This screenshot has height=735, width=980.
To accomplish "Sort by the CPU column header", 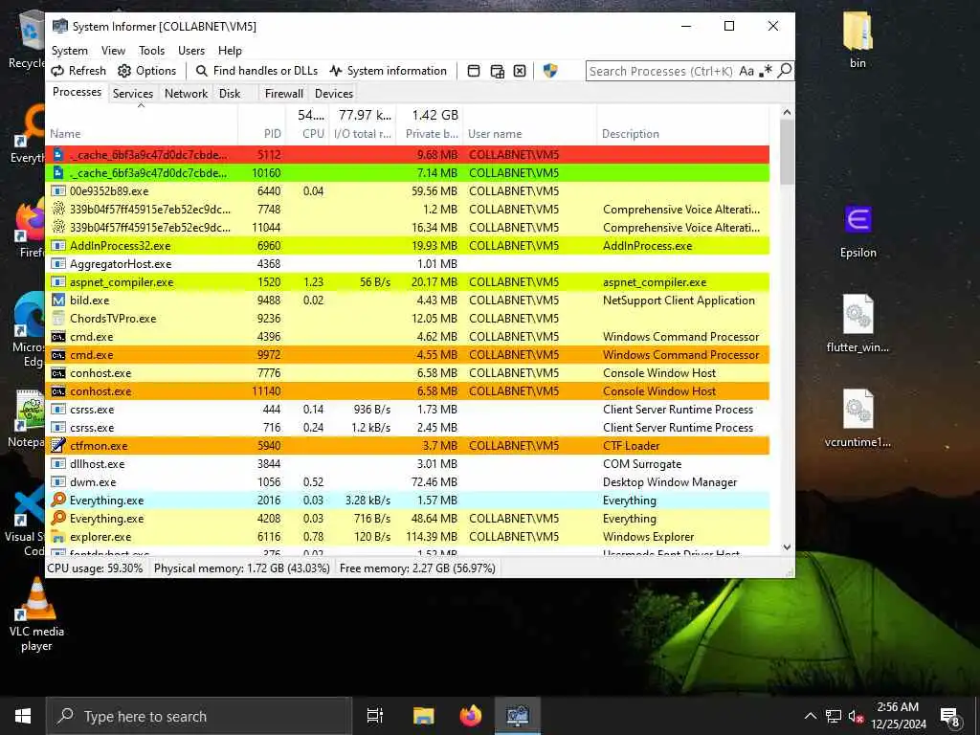I will pyautogui.click(x=307, y=124).
